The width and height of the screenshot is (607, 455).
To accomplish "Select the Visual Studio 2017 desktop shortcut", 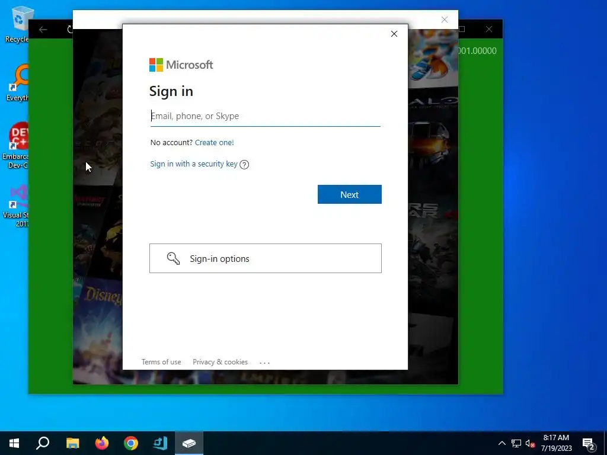I will tap(16, 206).
